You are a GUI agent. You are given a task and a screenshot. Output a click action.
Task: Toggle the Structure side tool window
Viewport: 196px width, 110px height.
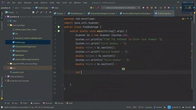tap(2, 95)
